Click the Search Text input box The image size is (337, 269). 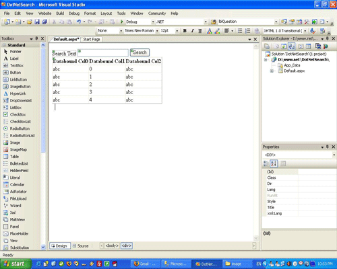point(103,53)
